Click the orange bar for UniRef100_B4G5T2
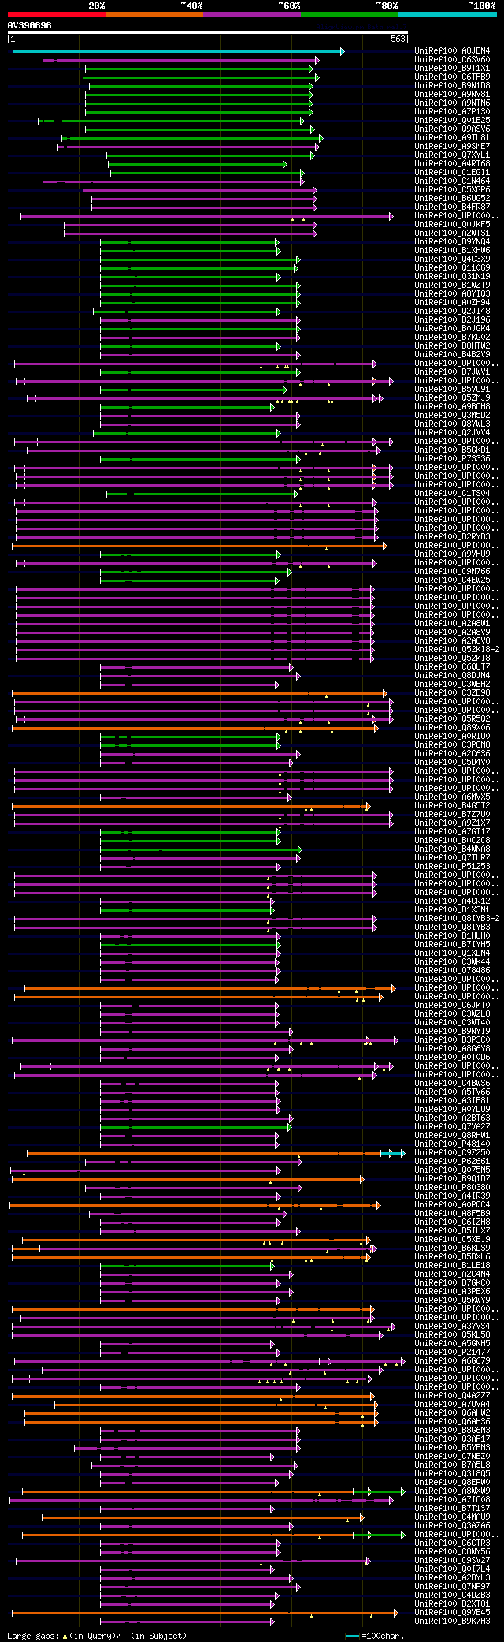The image size is (504, 1642). (191, 806)
